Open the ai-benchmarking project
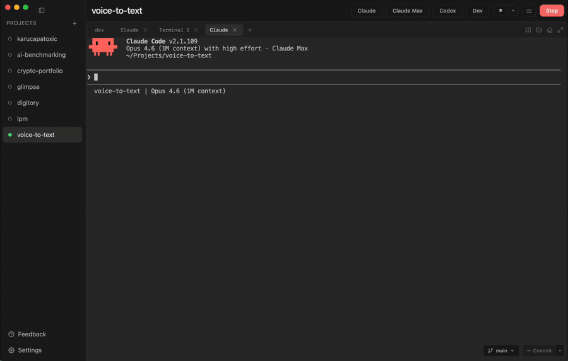 42,55
